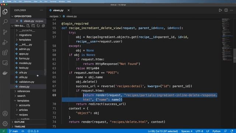Click the New Folder icon in the explorer header

coord(33,26)
